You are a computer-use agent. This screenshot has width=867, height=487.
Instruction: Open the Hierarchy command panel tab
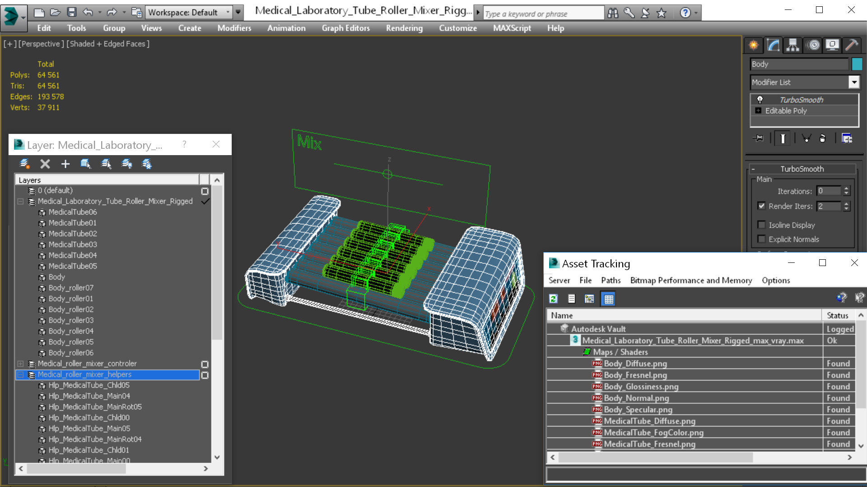pyautogui.click(x=792, y=45)
